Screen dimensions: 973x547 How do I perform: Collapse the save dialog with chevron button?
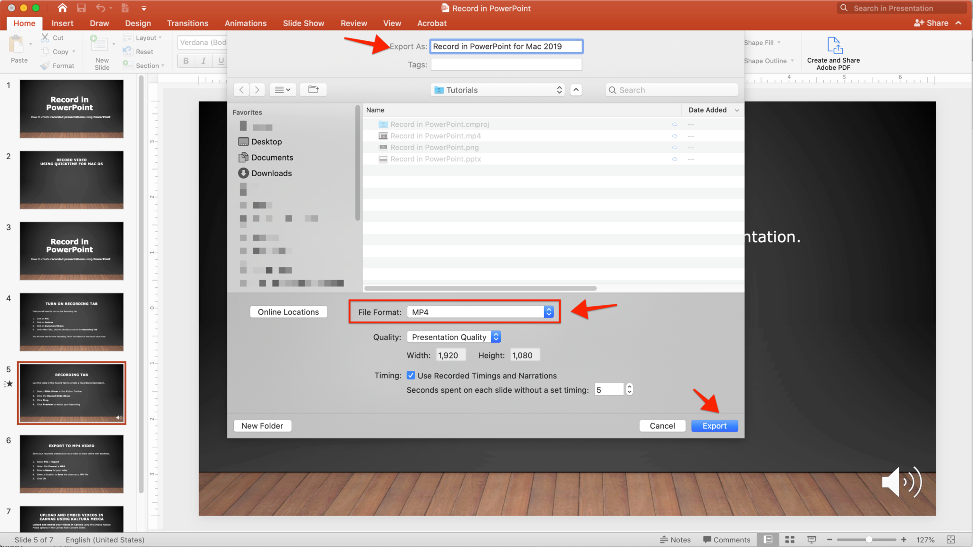576,90
